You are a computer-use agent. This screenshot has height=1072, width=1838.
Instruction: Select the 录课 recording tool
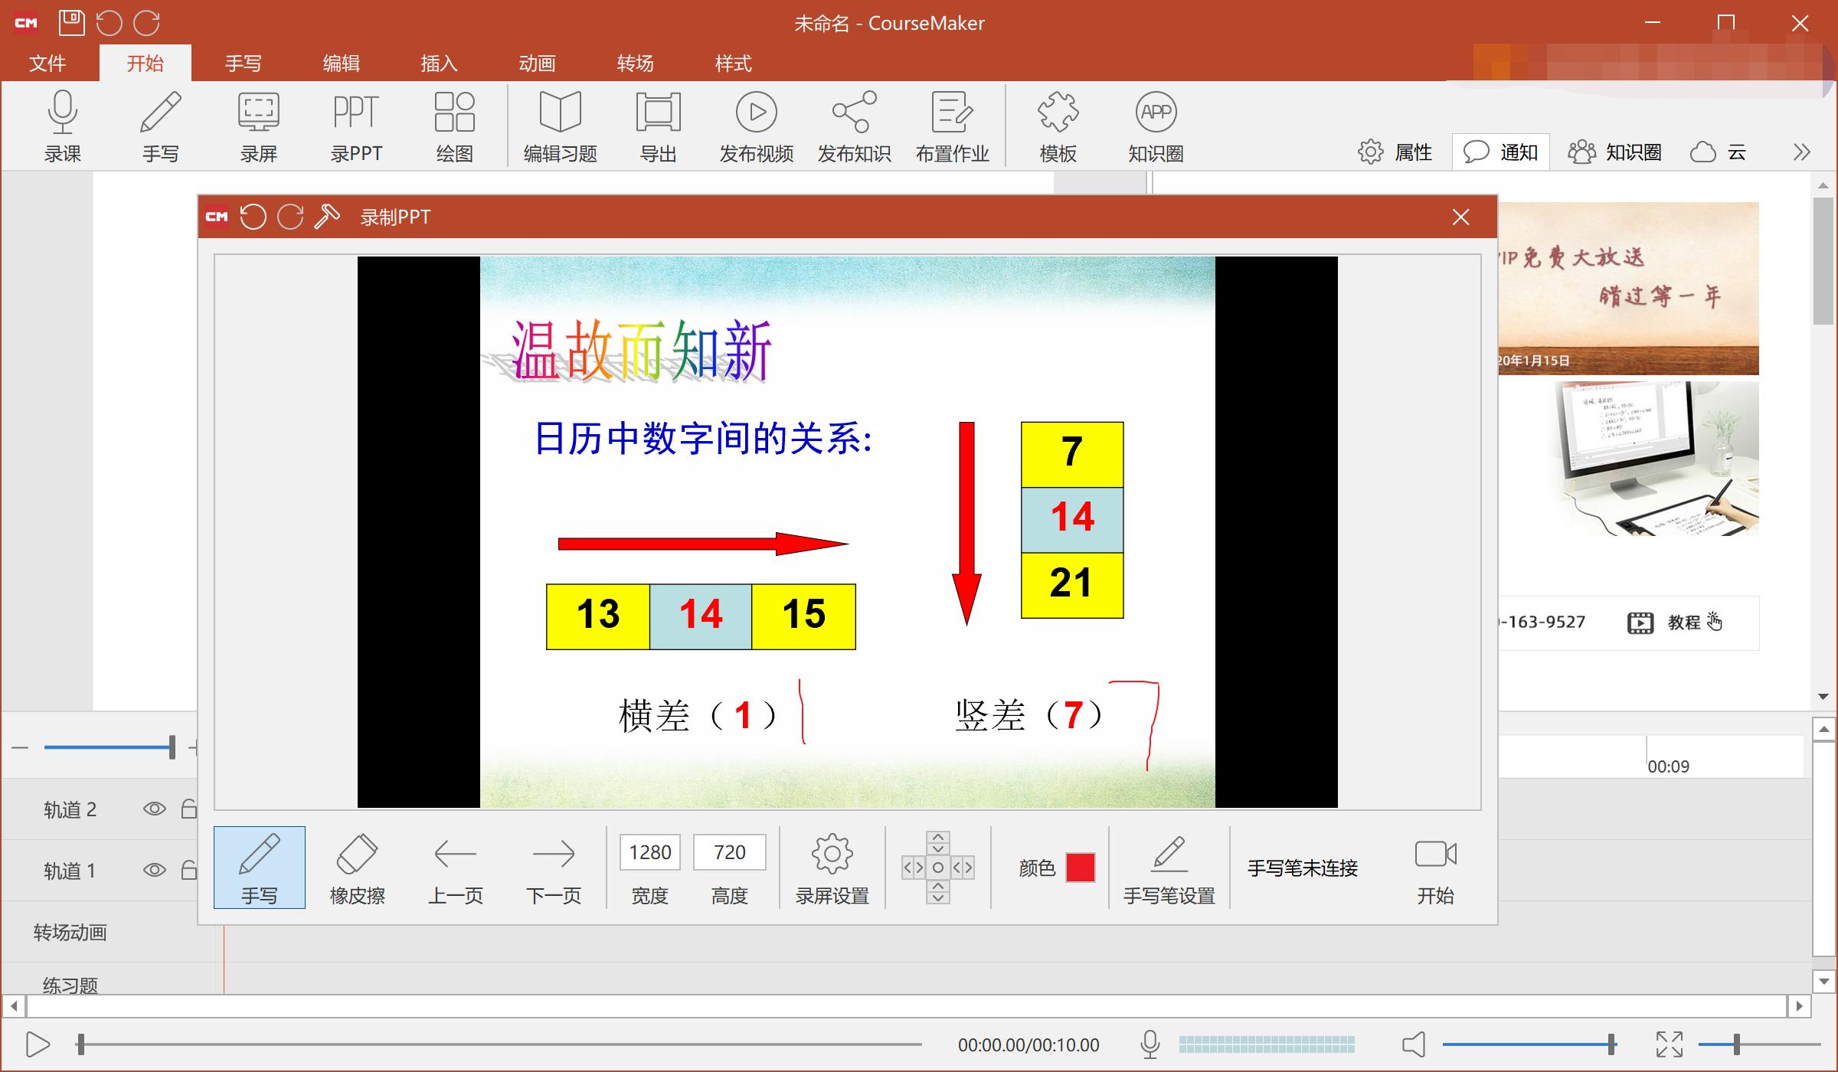tap(62, 125)
